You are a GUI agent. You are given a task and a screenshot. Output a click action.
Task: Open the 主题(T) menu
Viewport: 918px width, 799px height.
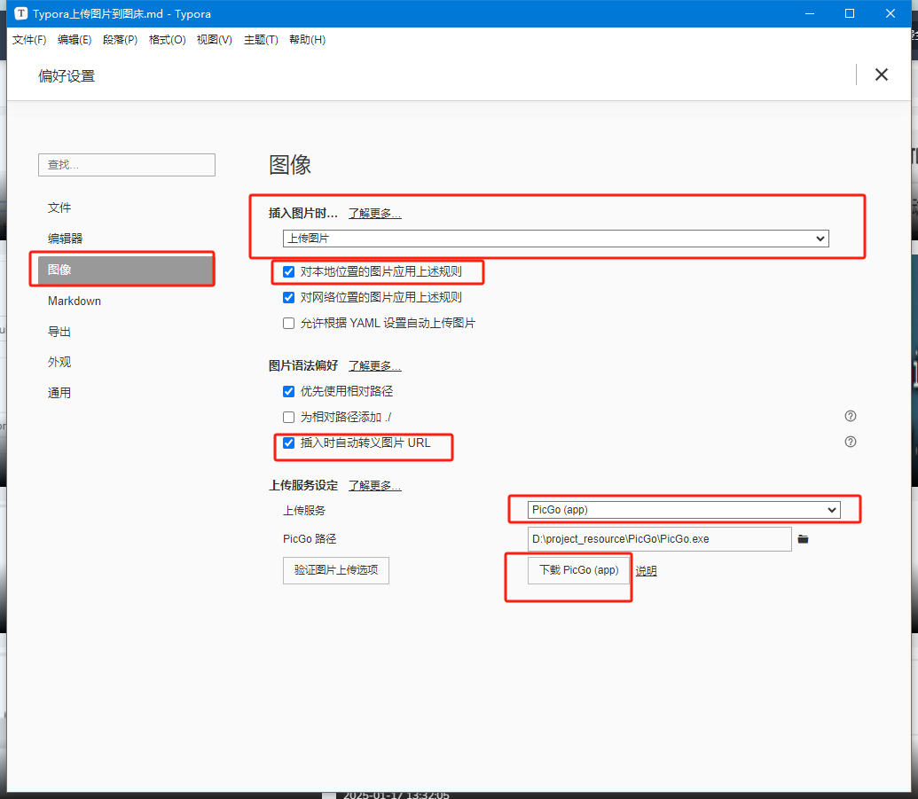pyautogui.click(x=261, y=40)
